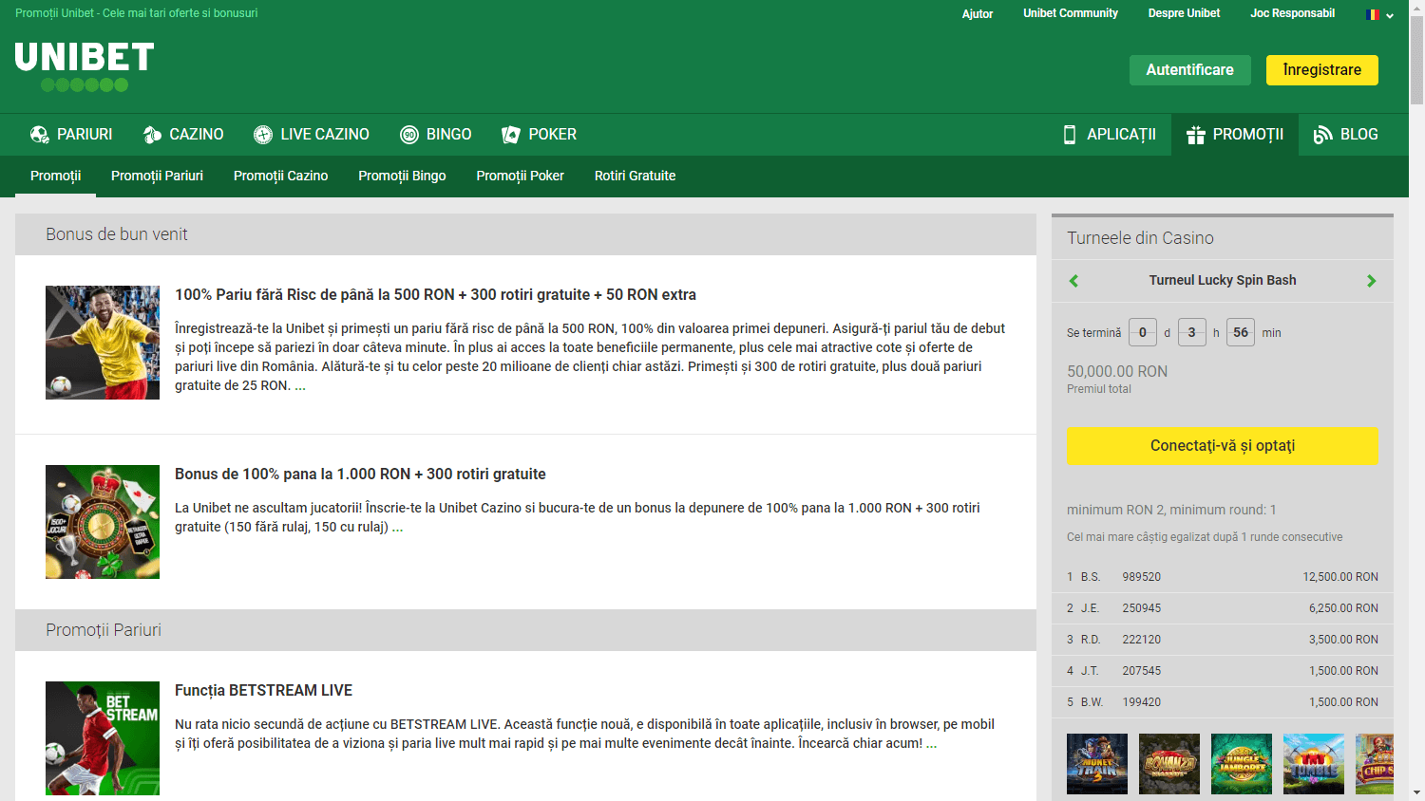The height and width of the screenshot is (801, 1425).
Task: Open Blog via its feed icon
Action: point(1320,134)
